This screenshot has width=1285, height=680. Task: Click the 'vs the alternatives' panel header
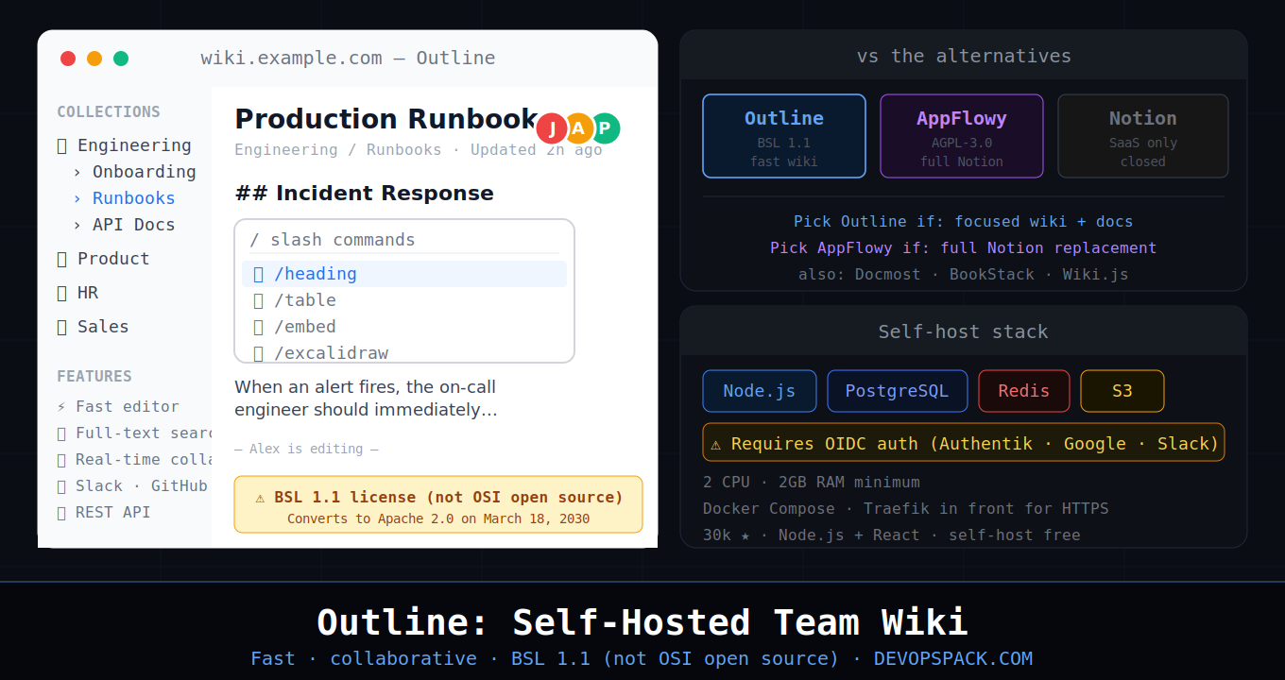click(964, 56)
